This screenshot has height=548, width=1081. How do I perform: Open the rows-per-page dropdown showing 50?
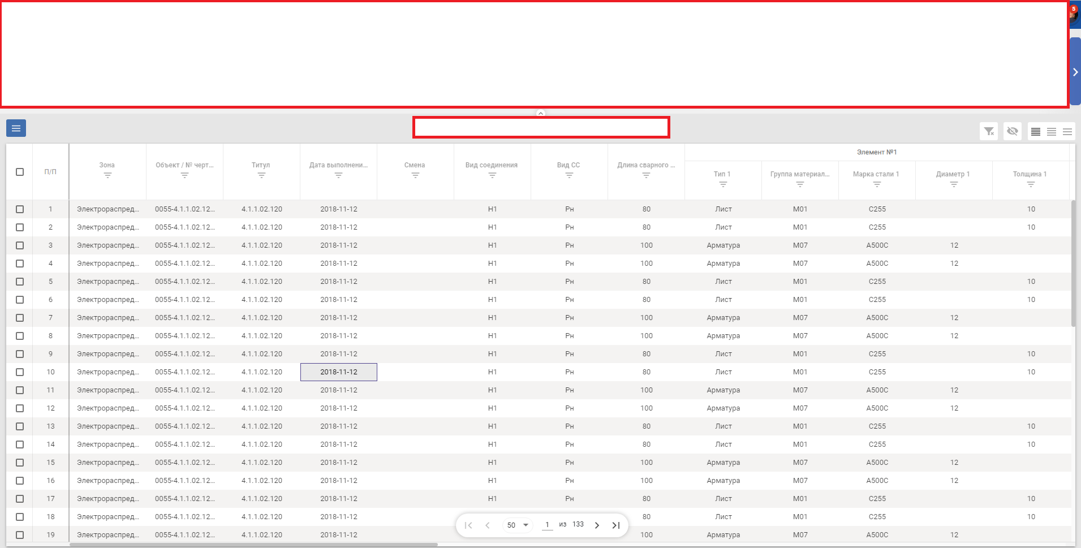click(x=518, y=525)
